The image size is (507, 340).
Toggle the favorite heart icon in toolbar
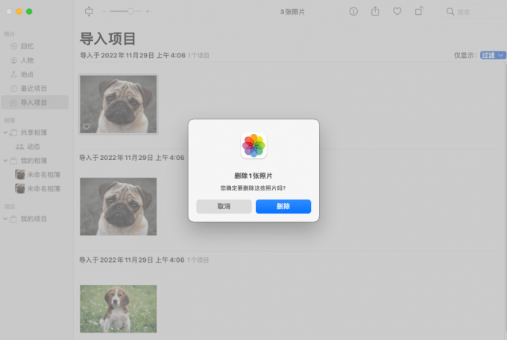(x=397, y=11)
